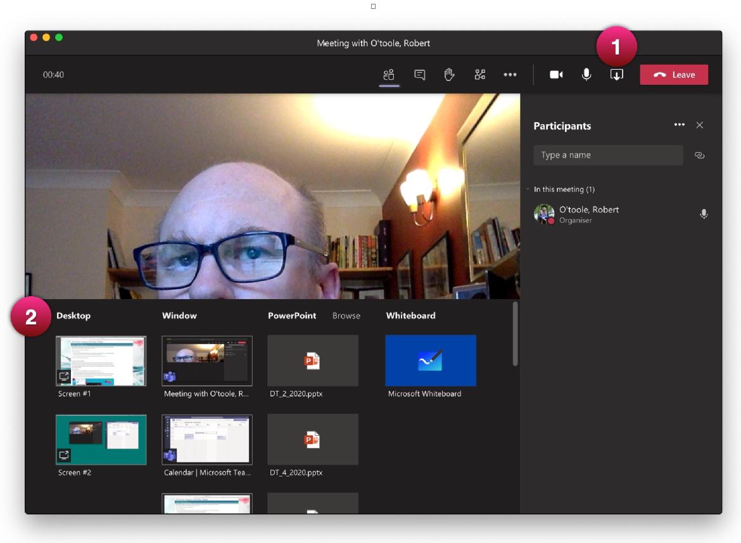
Task: Open the Participants panel options menu
Action: pyautogui.click(x=680, y=125)
